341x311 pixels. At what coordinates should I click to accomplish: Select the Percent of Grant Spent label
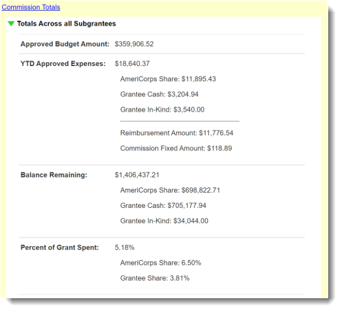click(59, 247)
